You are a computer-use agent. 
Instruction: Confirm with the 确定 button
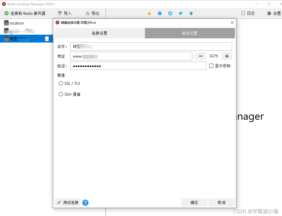point(194,202)
